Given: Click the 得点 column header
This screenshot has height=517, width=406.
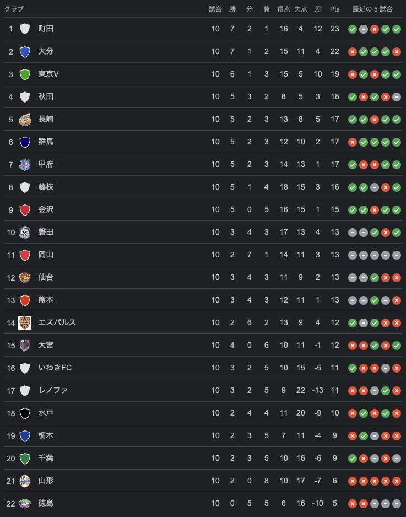Looking at the screenshot, I should [x=283, y=9].
